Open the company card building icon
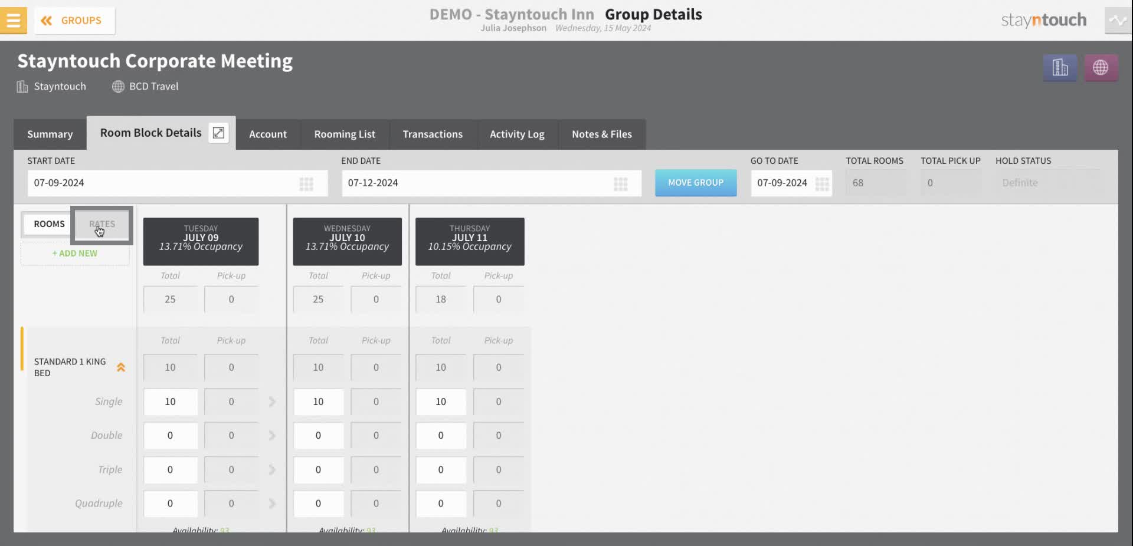Image resolution: width=1133 pixels, height=546 pixels. click(1060, 68)
